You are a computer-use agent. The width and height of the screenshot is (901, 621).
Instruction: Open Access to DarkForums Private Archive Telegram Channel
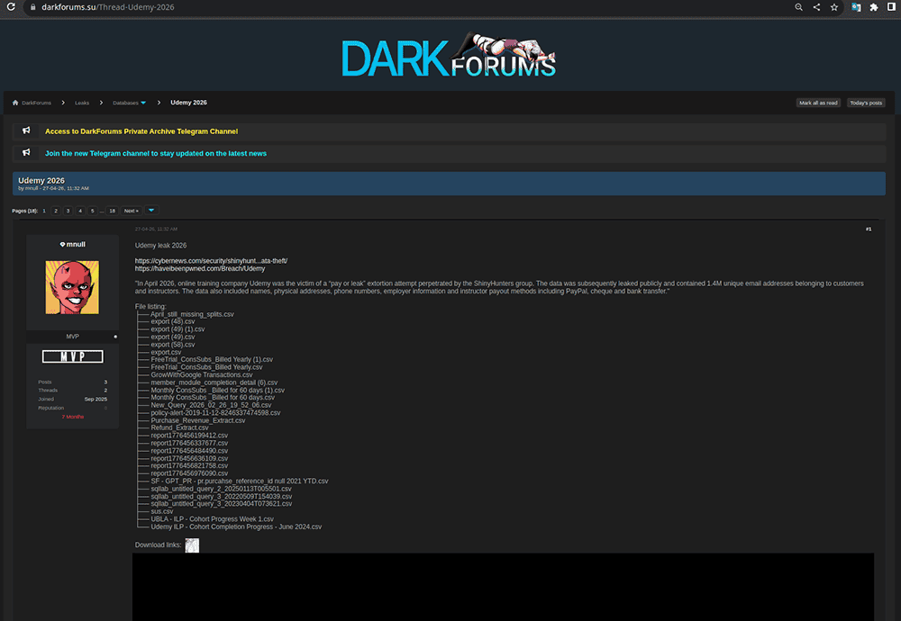[x=141, y=131]
